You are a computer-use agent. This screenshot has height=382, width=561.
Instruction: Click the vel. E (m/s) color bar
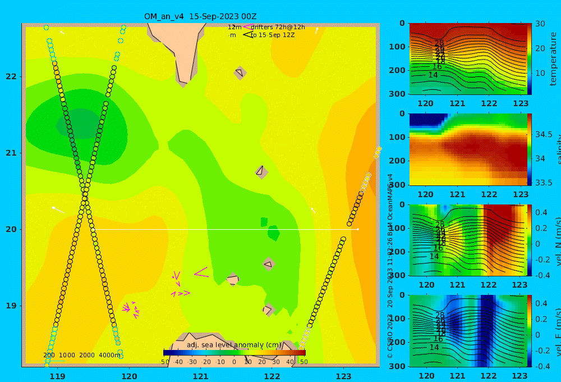(530, 331)
